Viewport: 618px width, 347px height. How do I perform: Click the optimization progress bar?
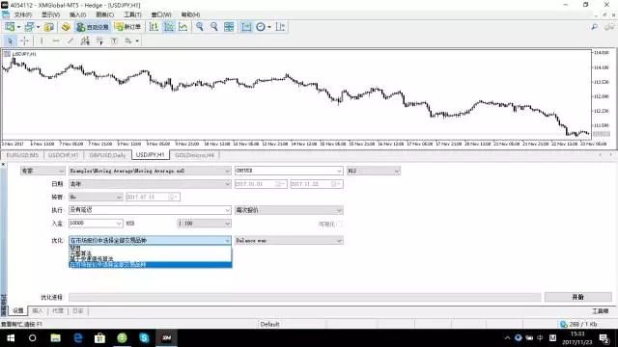[x=305, y=297]
